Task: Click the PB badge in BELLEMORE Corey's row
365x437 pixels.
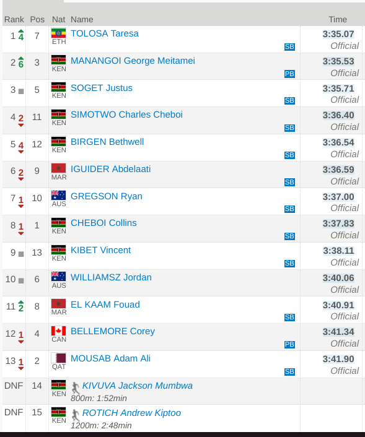Action: click(289, 345)
